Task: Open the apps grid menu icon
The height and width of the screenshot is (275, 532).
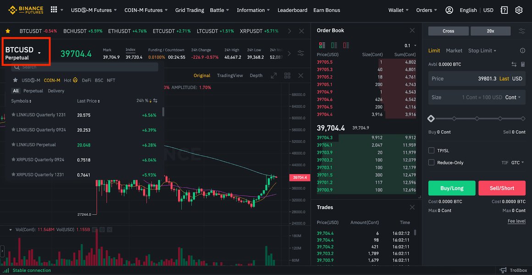Action: pyautogui.click(x=54, y=10)
